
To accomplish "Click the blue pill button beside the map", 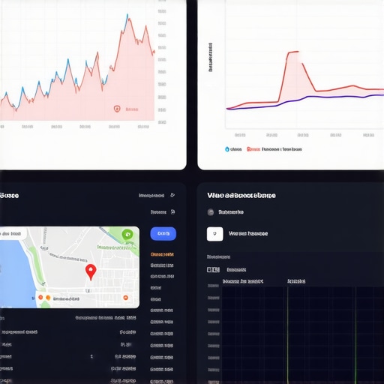I will (x=163, y=233).
